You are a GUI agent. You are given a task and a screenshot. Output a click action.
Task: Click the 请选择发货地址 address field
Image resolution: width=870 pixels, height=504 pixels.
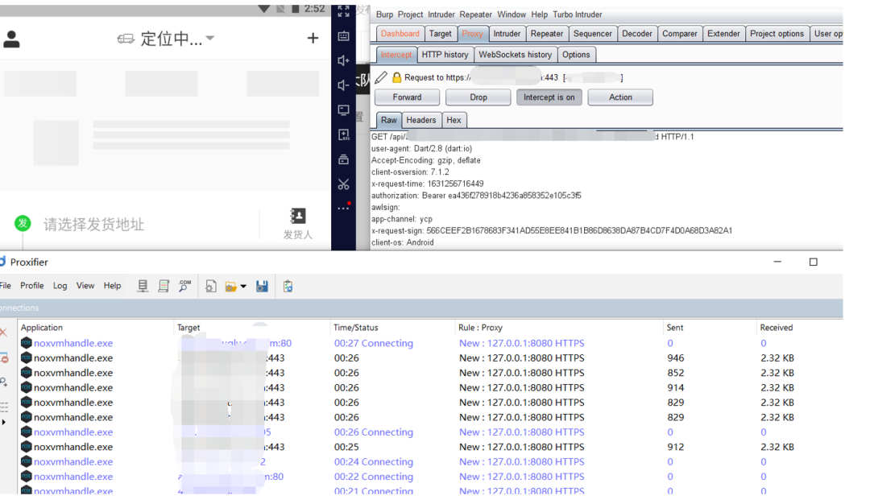click(93, 224)
